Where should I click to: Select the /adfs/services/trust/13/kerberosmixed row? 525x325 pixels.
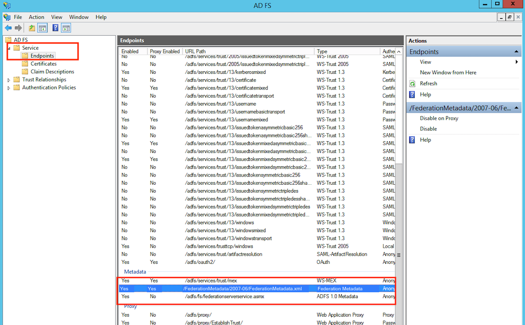(257, 72)
